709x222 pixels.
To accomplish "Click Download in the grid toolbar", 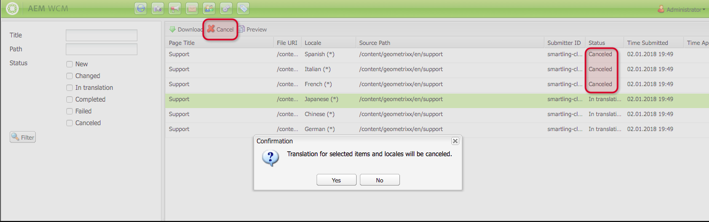I will [186, 29].
